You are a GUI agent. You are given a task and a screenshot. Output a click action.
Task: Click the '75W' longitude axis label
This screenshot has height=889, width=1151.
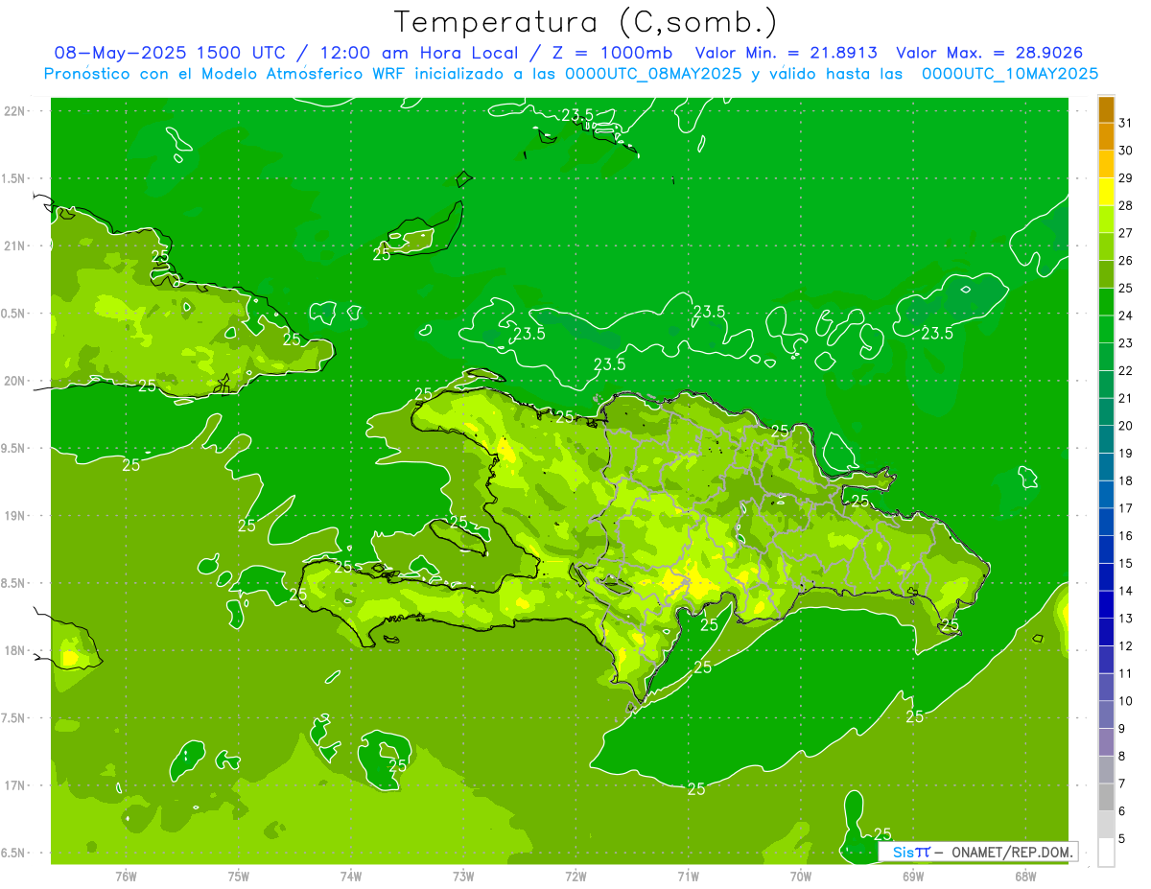(x=239, y=877)
